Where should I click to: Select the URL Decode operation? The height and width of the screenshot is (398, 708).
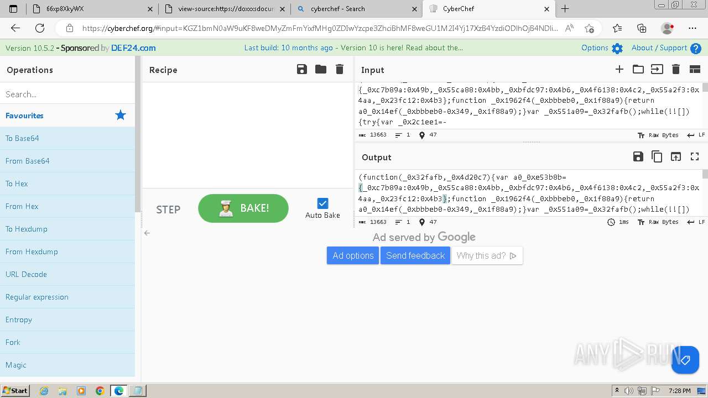(67, 274)
